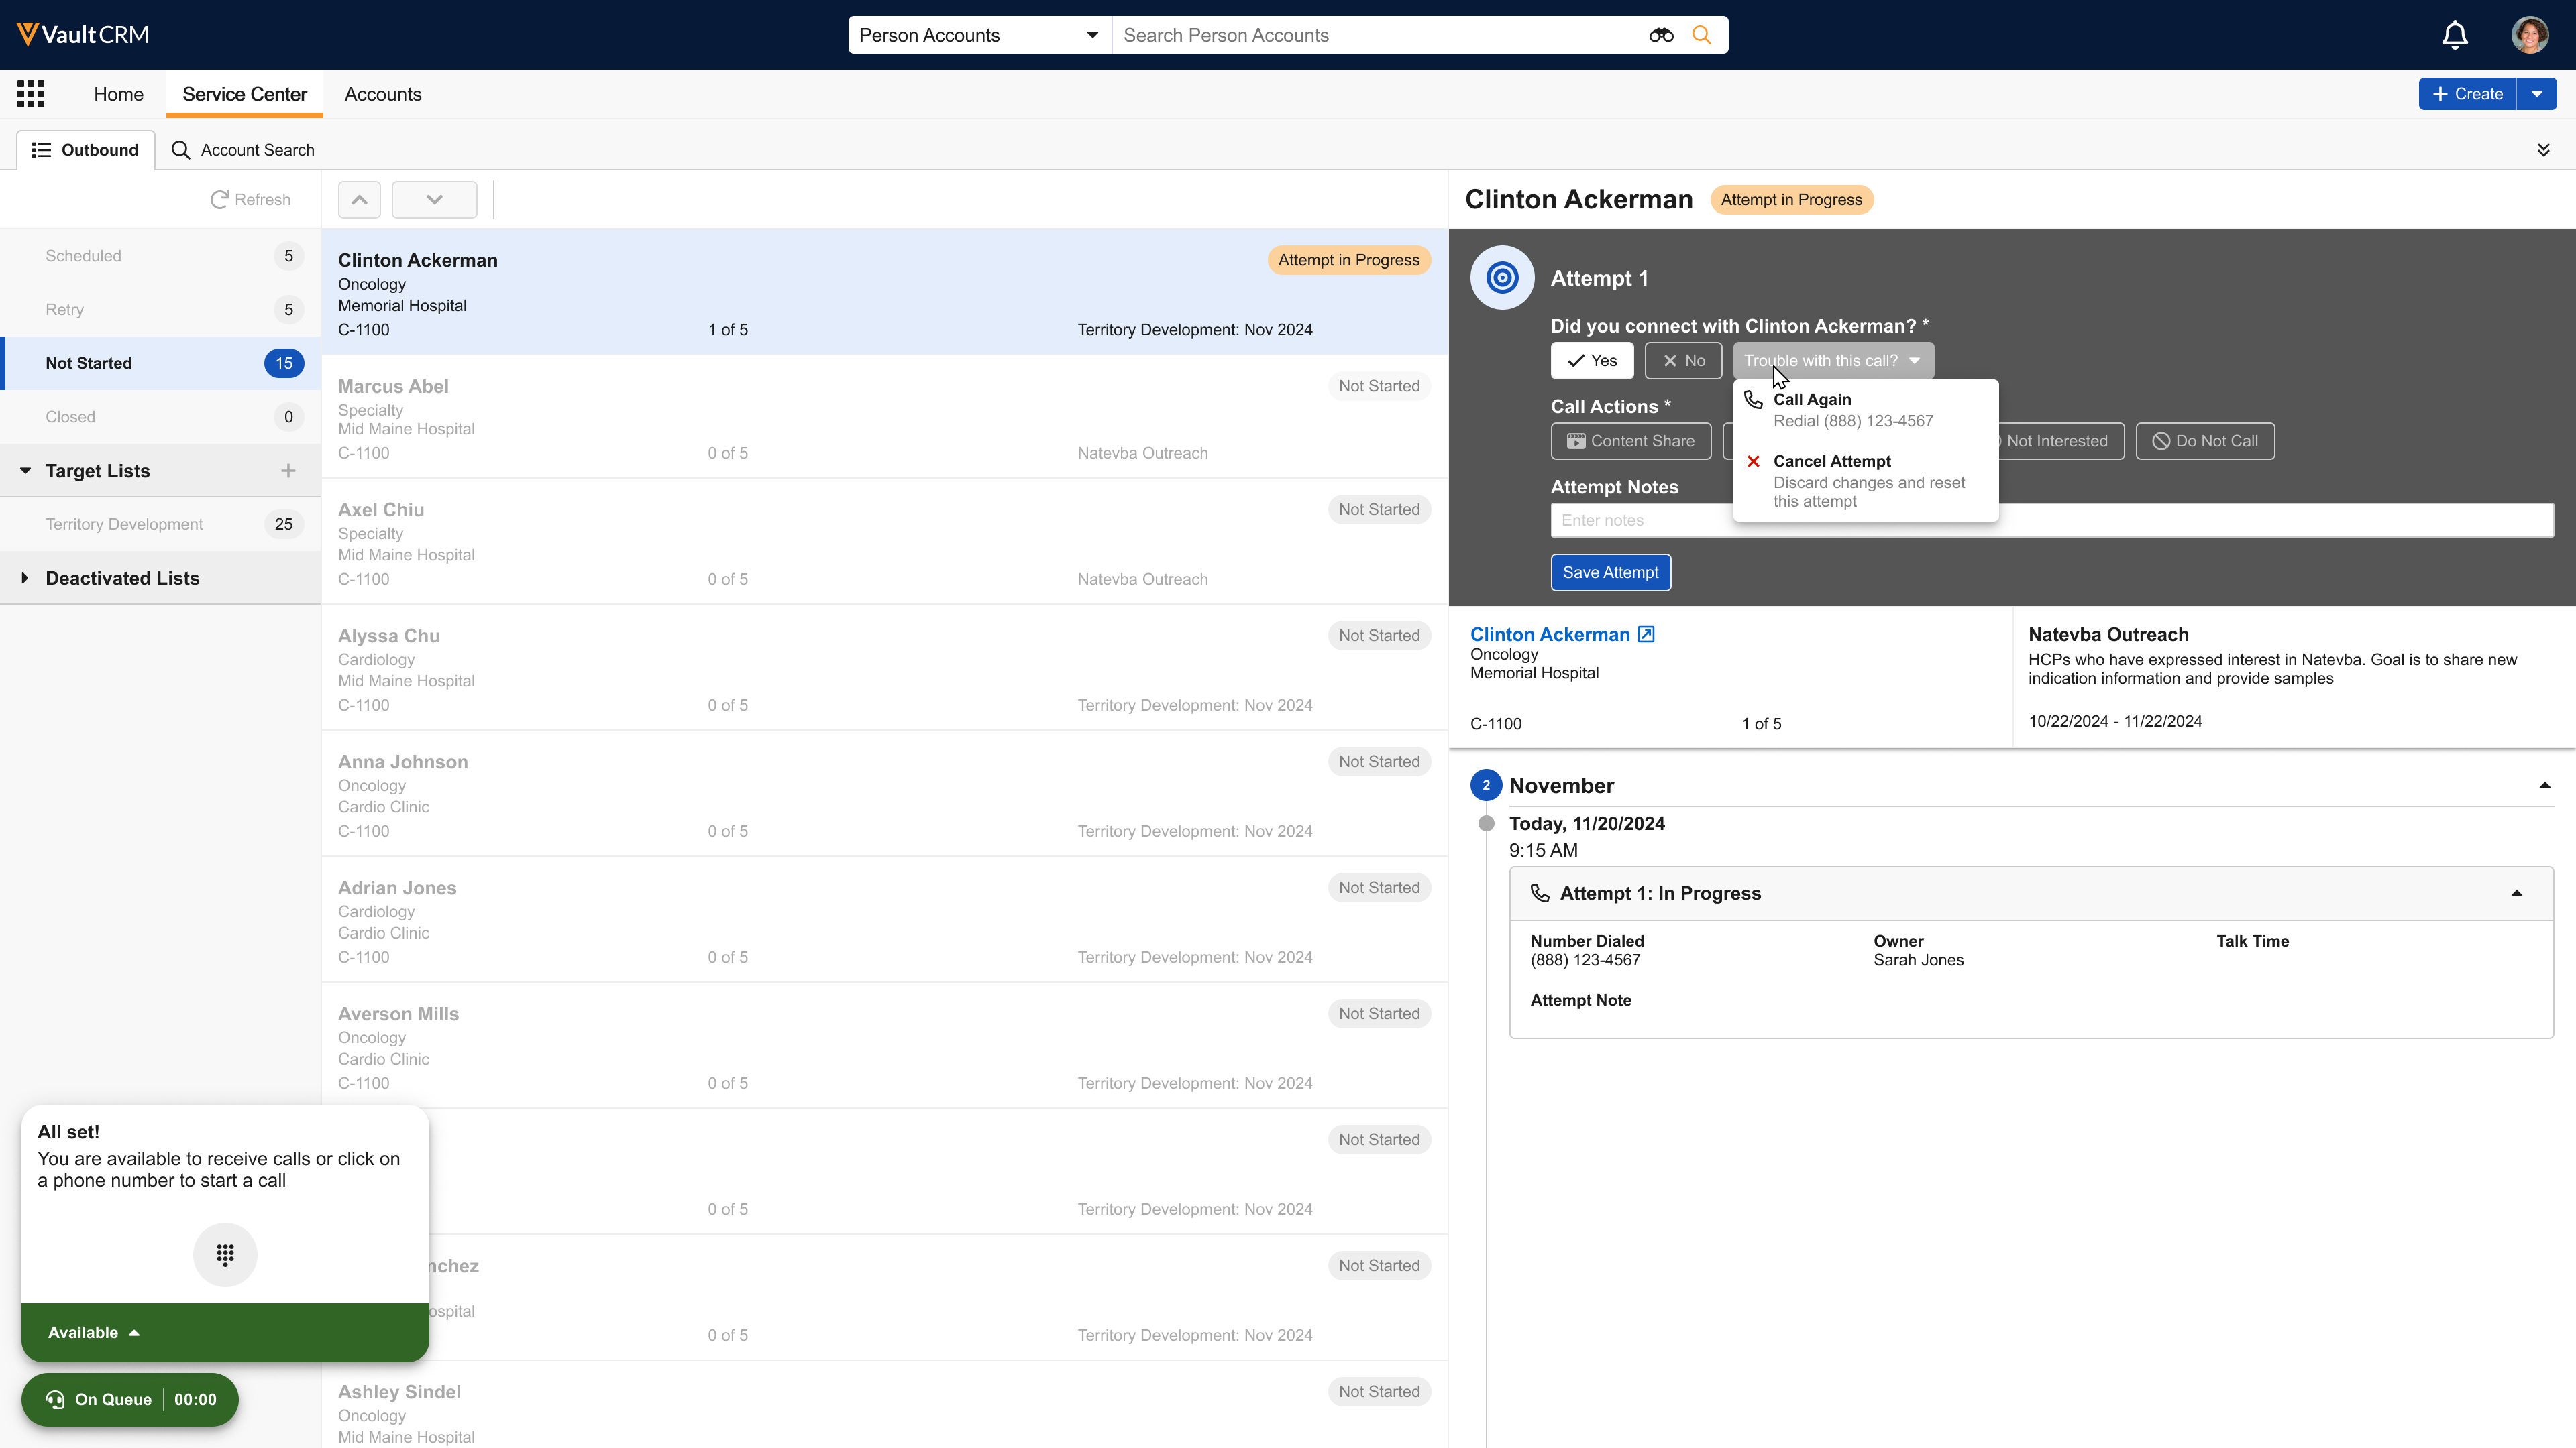
Task: Open the user profile avatar
Action: pos(2529,35)
